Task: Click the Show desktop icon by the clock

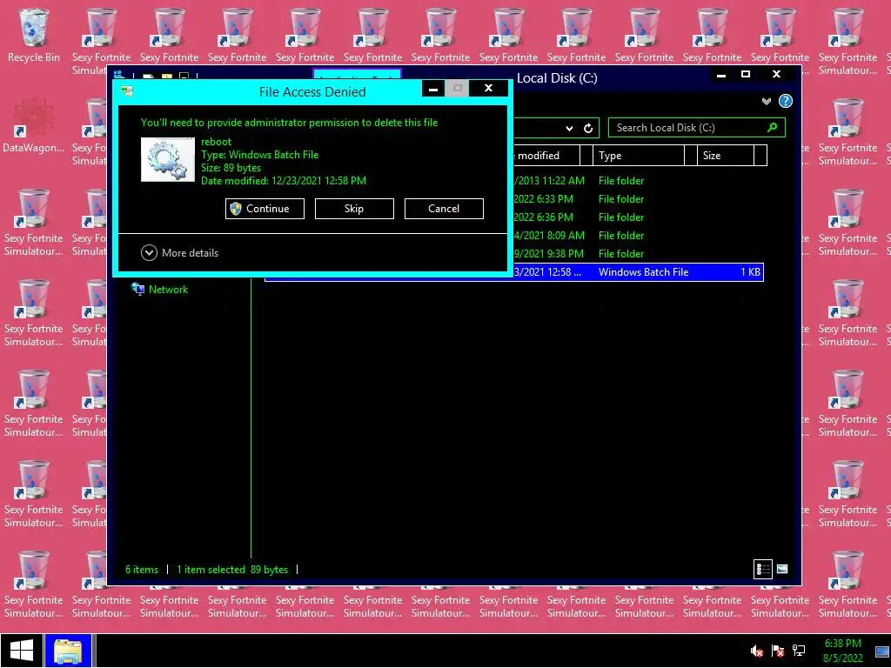Action: (882, 651)
